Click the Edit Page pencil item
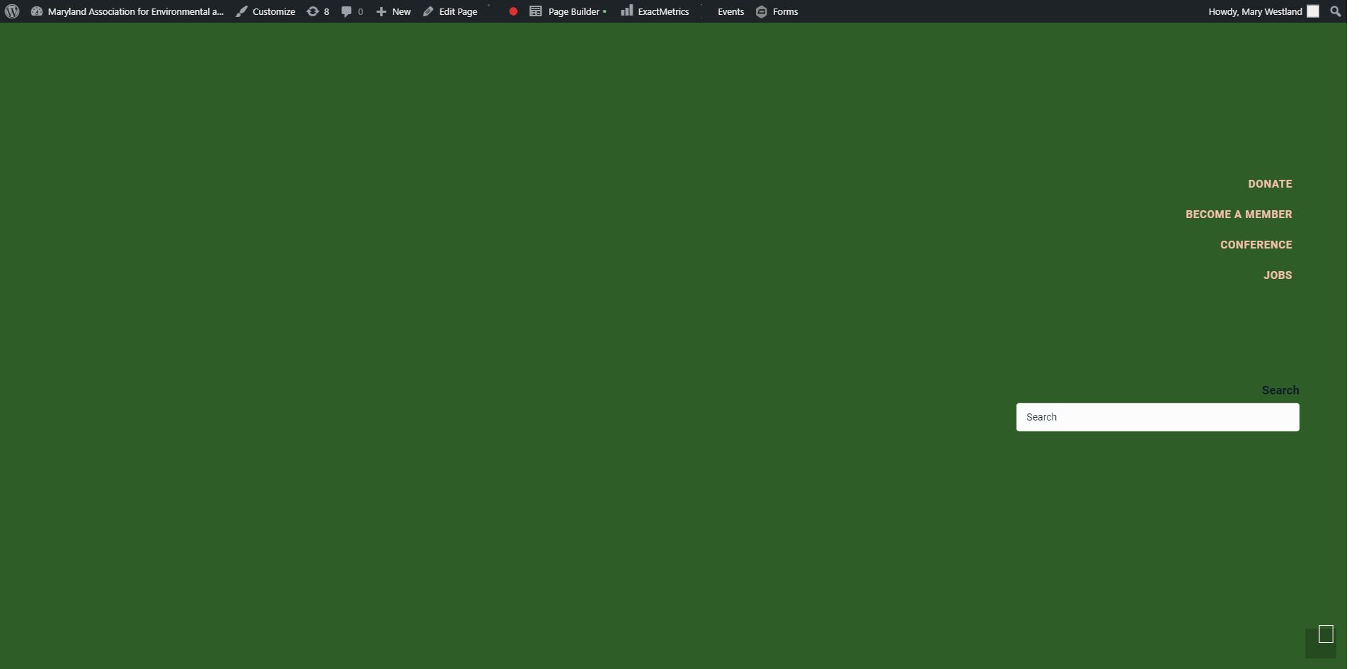Image resolution: width=1359 pixels, height=669 pixels. (x=450, y=11)
